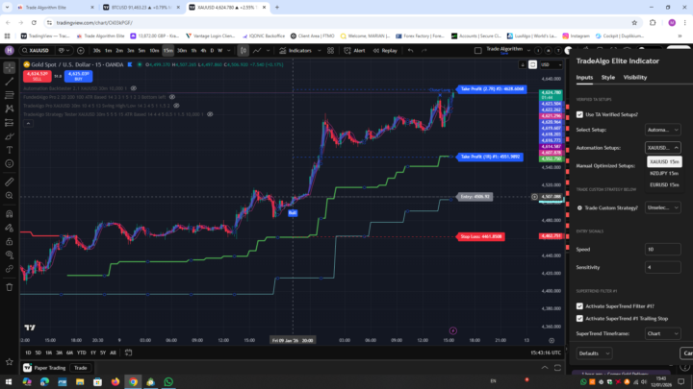
Task: Open the emoji icons tool
Action: coord(10,163)
